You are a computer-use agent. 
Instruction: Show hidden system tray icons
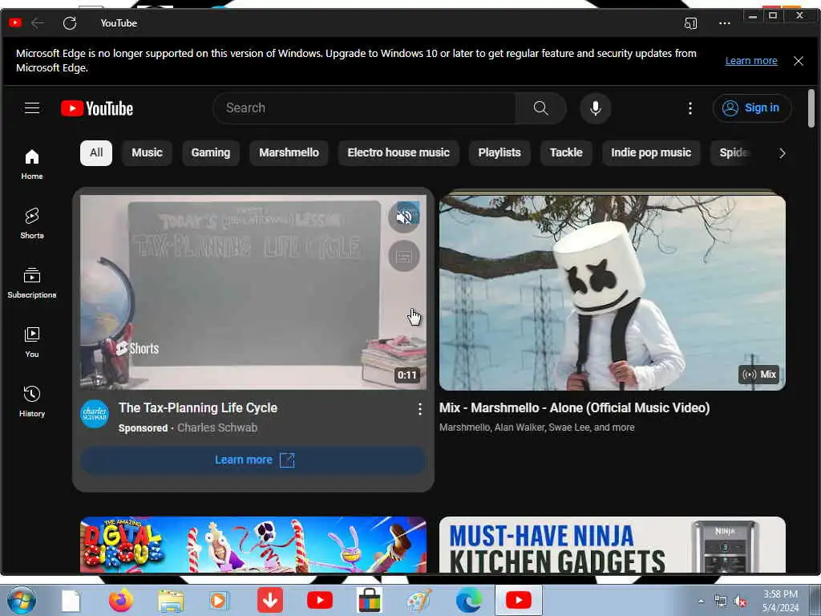click(701, 601)
